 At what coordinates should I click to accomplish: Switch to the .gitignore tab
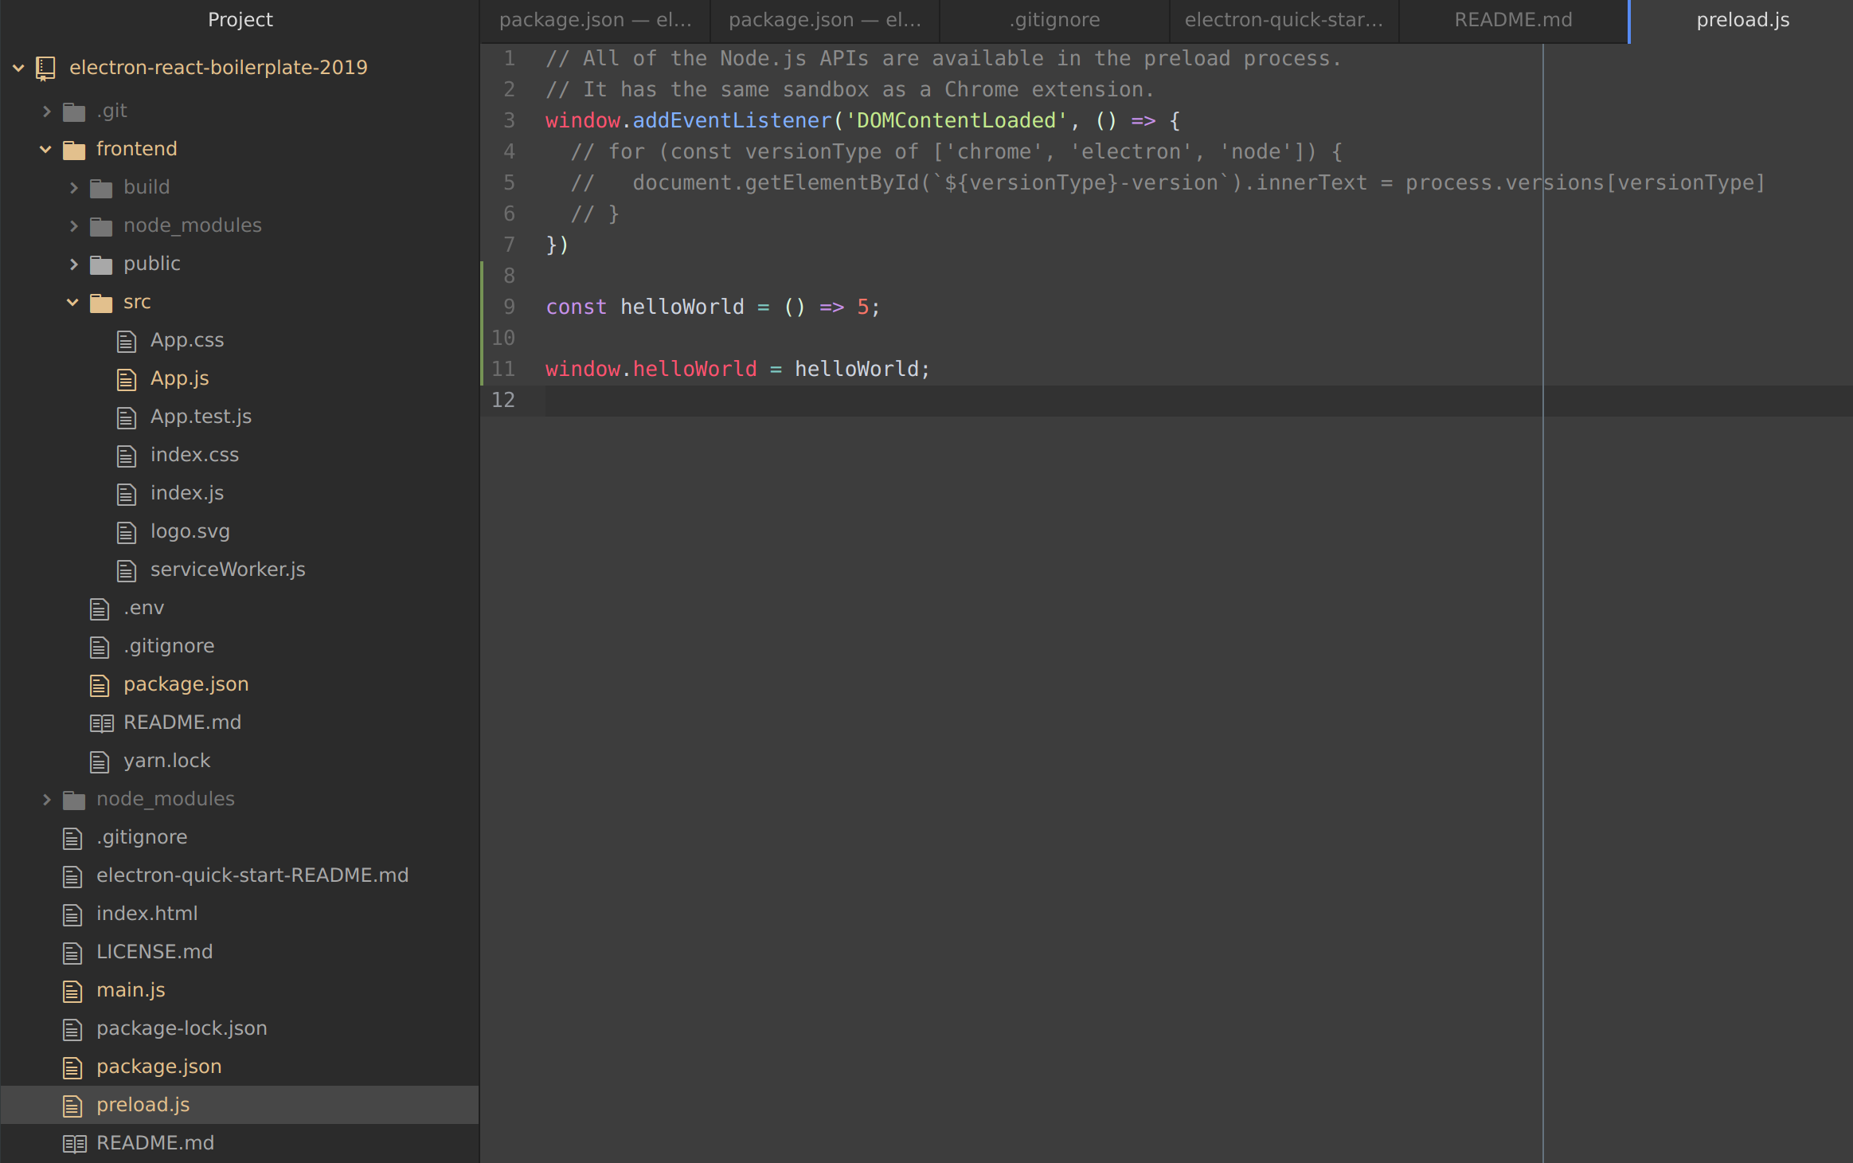pos(1054,21)
